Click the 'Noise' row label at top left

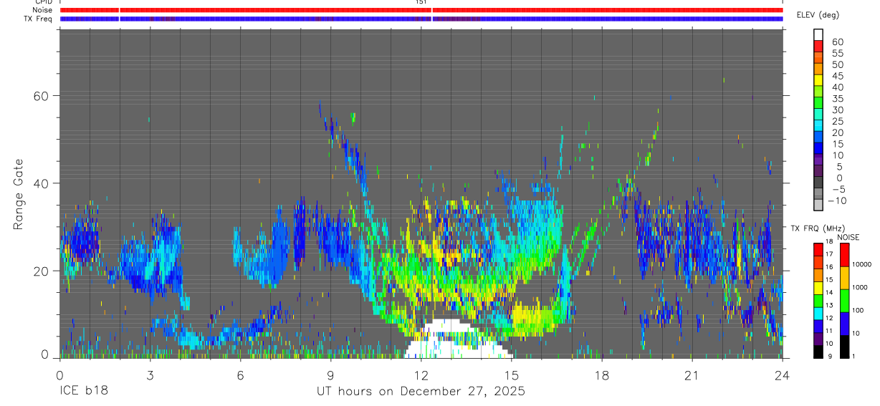click(44, 10)
